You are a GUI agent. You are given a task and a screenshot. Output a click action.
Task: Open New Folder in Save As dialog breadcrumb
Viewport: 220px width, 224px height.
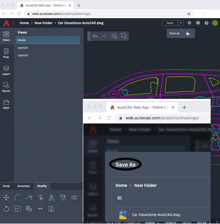click(146, 185)
